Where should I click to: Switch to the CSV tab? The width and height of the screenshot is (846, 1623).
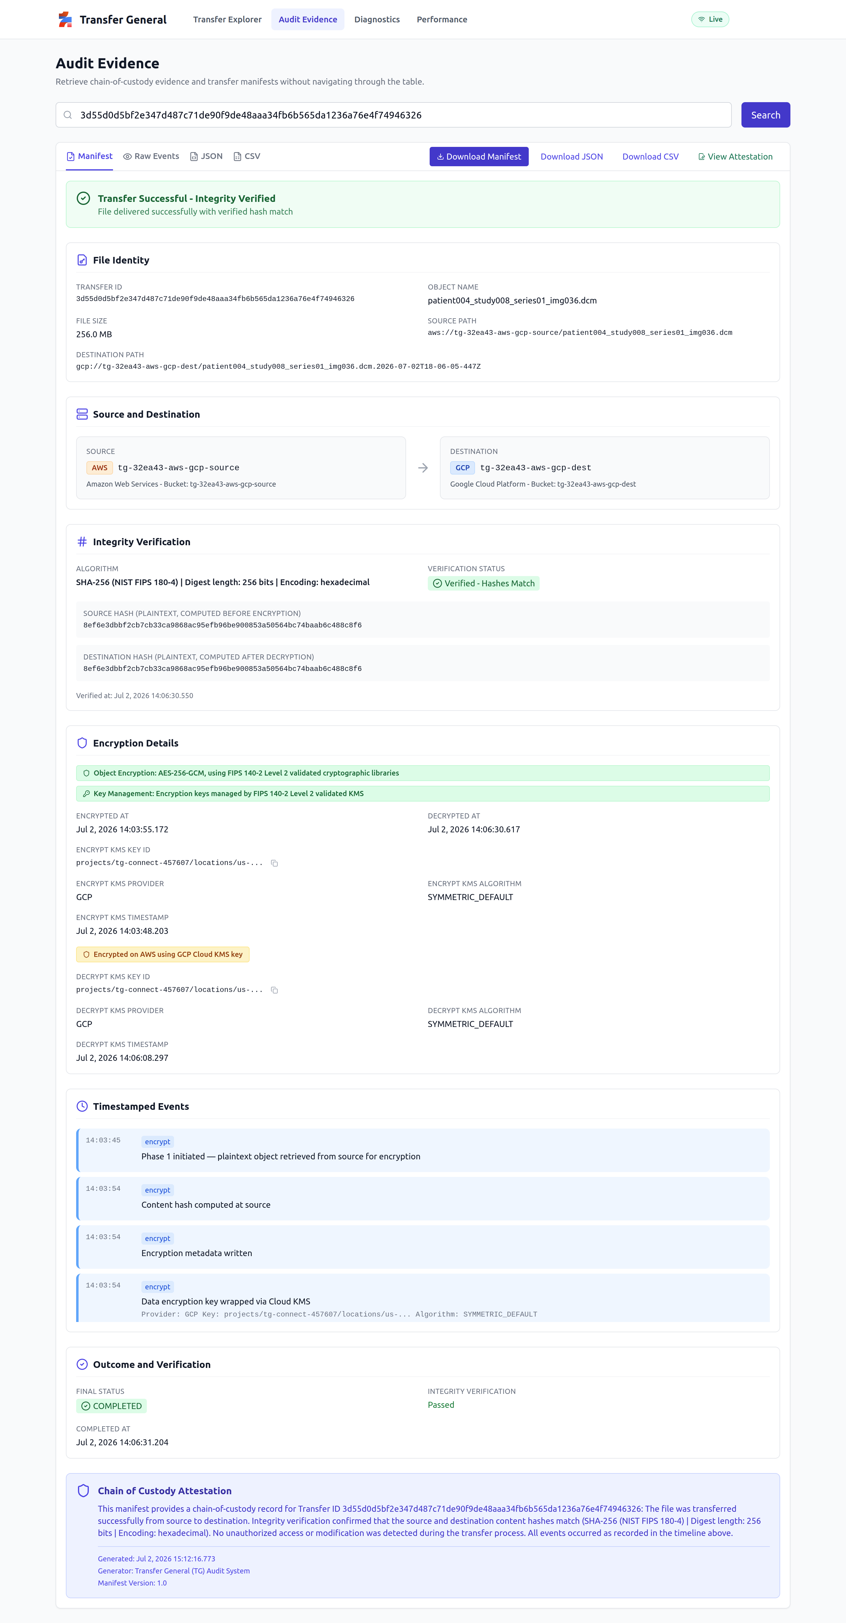(247, 156)
